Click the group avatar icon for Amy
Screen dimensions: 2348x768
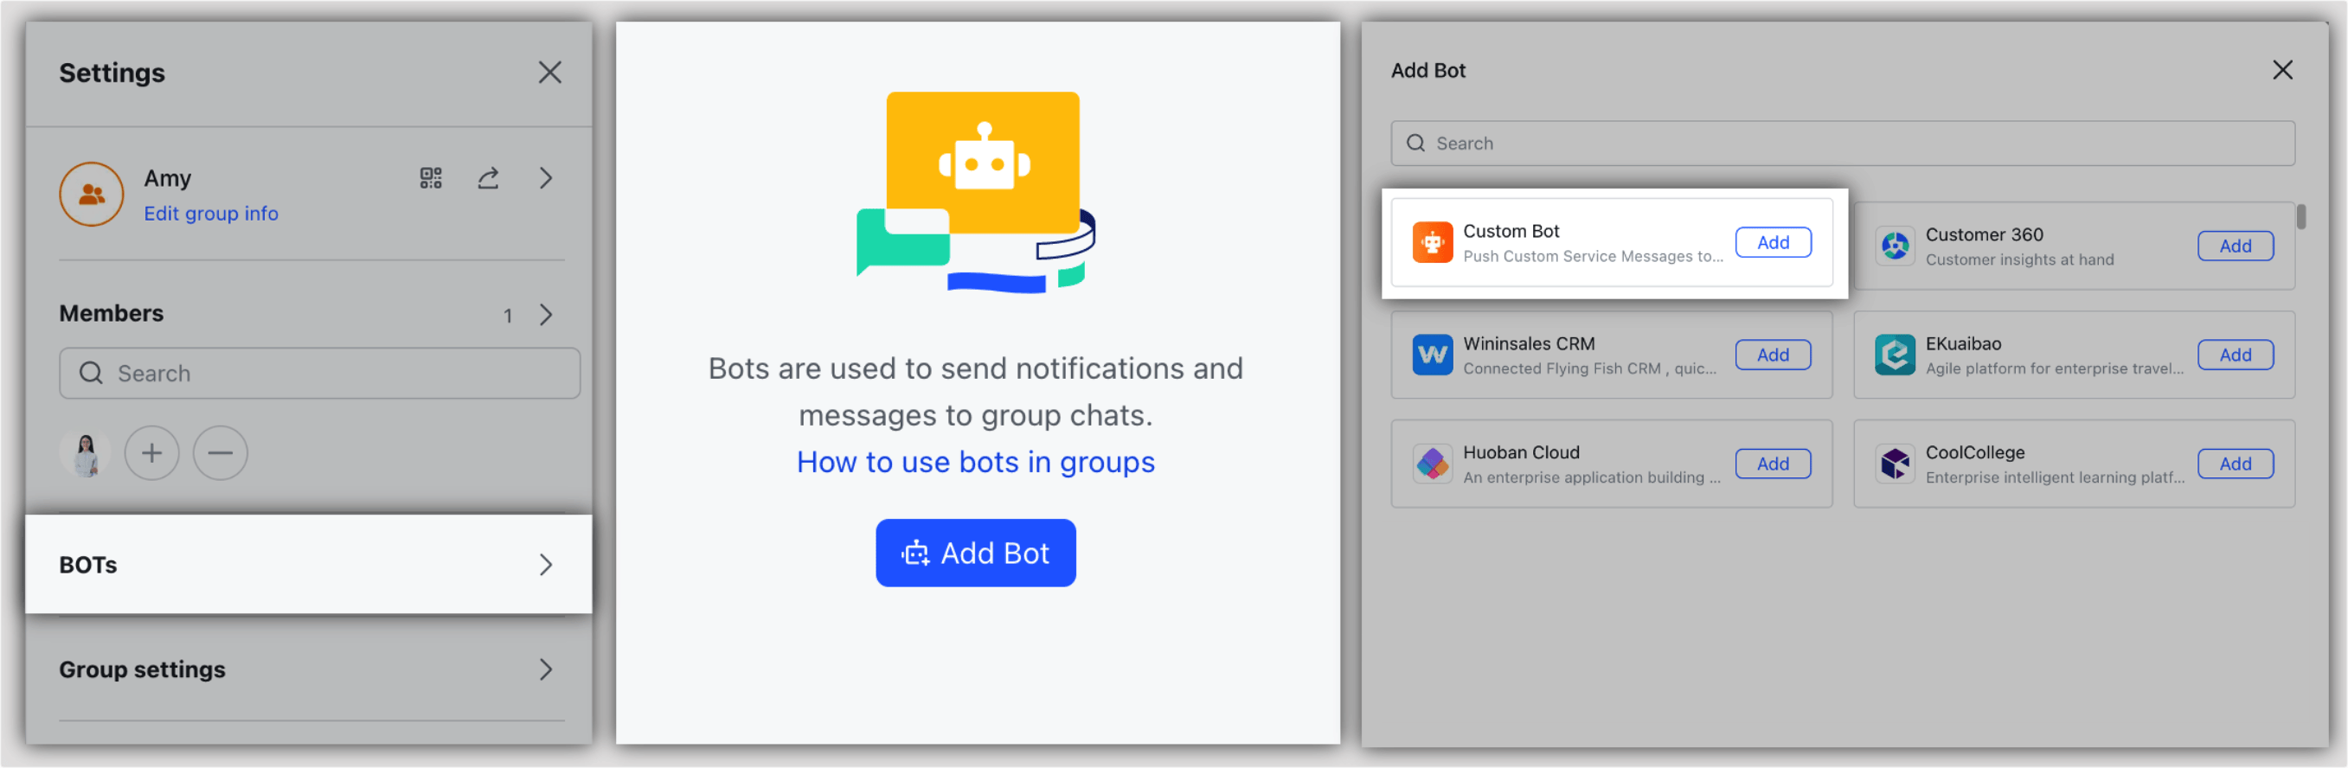pos(91,194)
